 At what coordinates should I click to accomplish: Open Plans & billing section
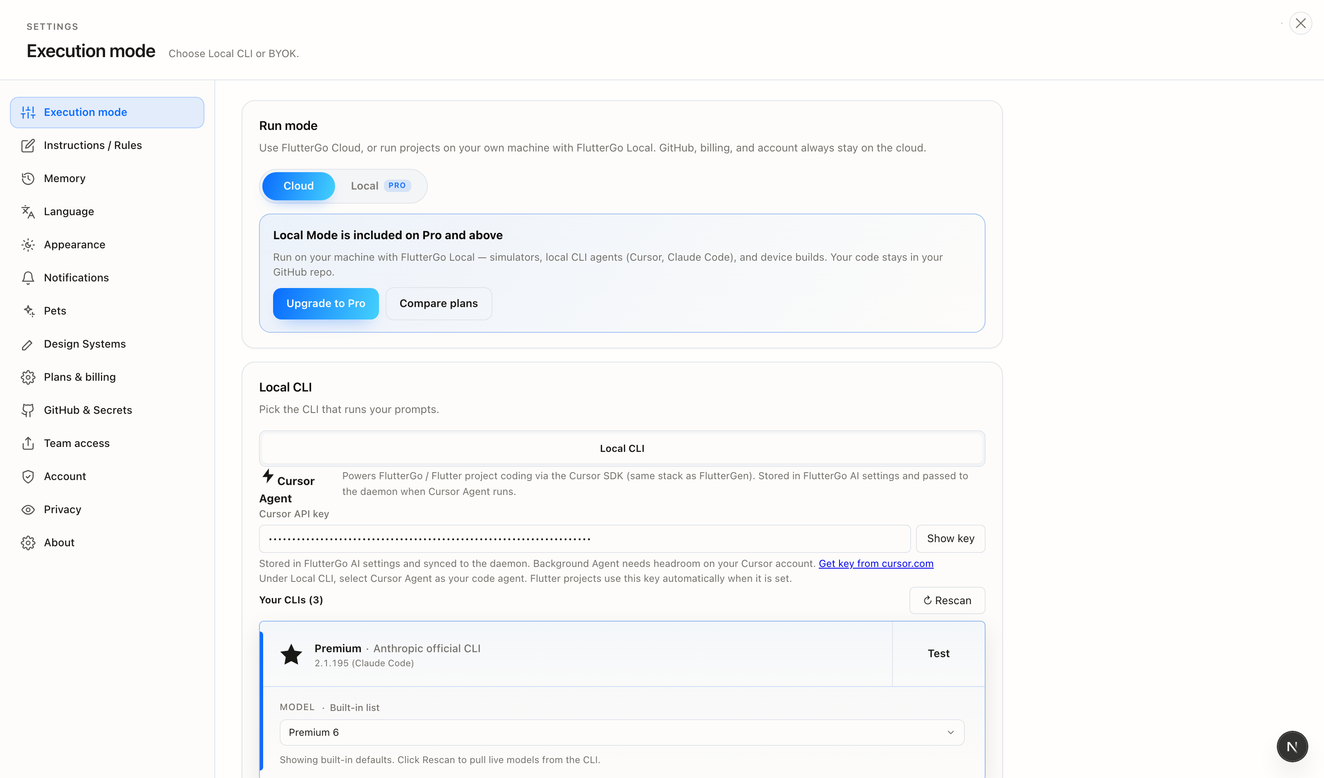point(107,377)
